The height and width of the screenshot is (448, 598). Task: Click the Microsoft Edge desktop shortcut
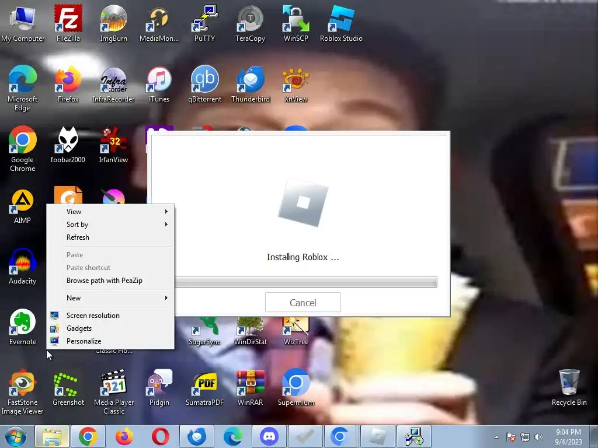[x=23, y=87]
